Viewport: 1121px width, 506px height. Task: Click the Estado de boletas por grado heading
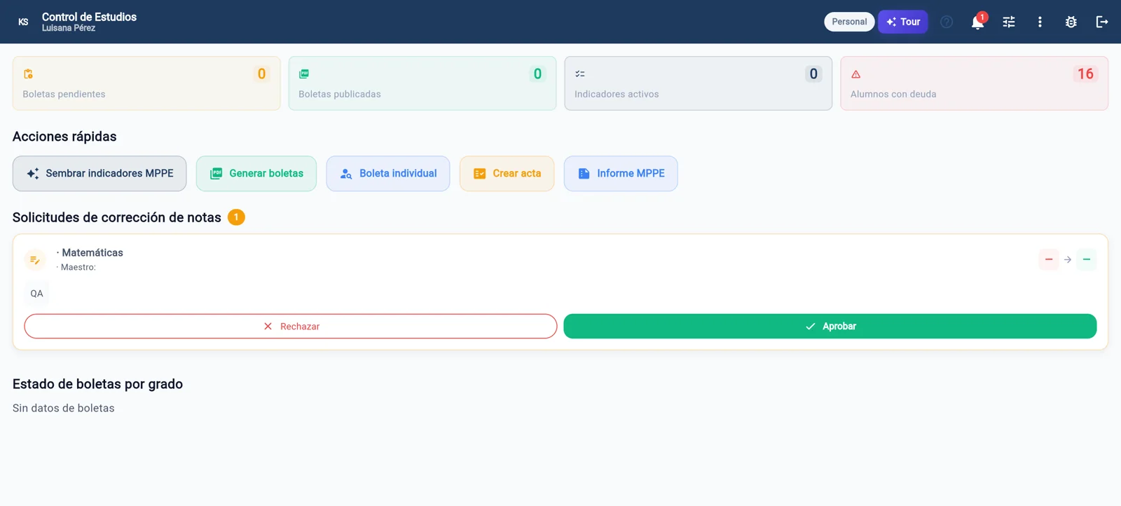[97, 384]
